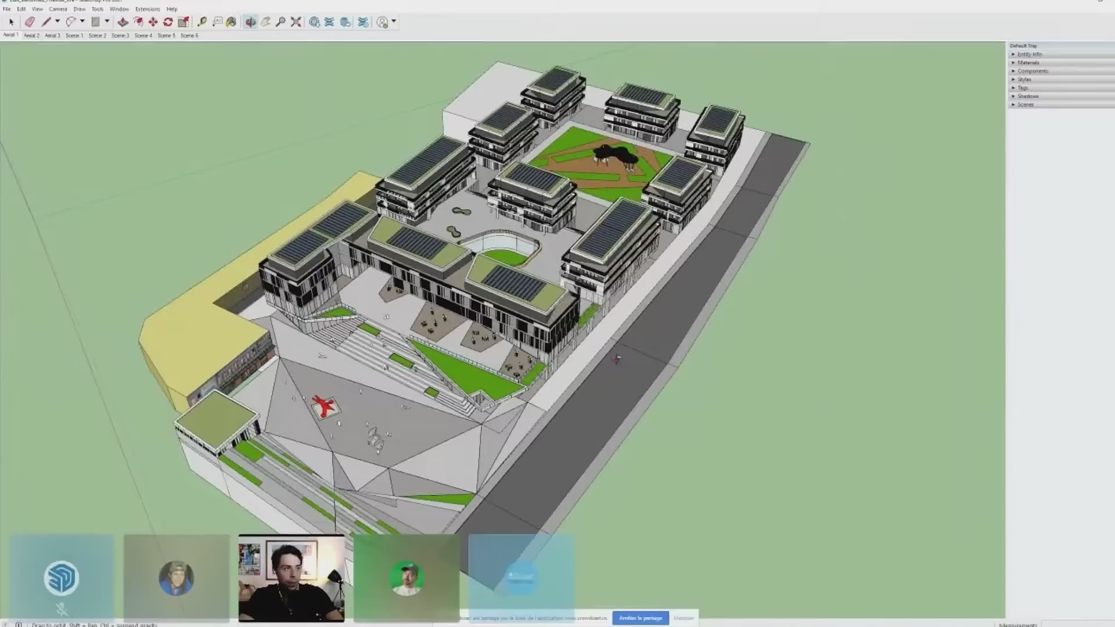Click the Masquer link in sharing bar
Viewport: 1115px width, 627px height.
(x=684, y=618)
